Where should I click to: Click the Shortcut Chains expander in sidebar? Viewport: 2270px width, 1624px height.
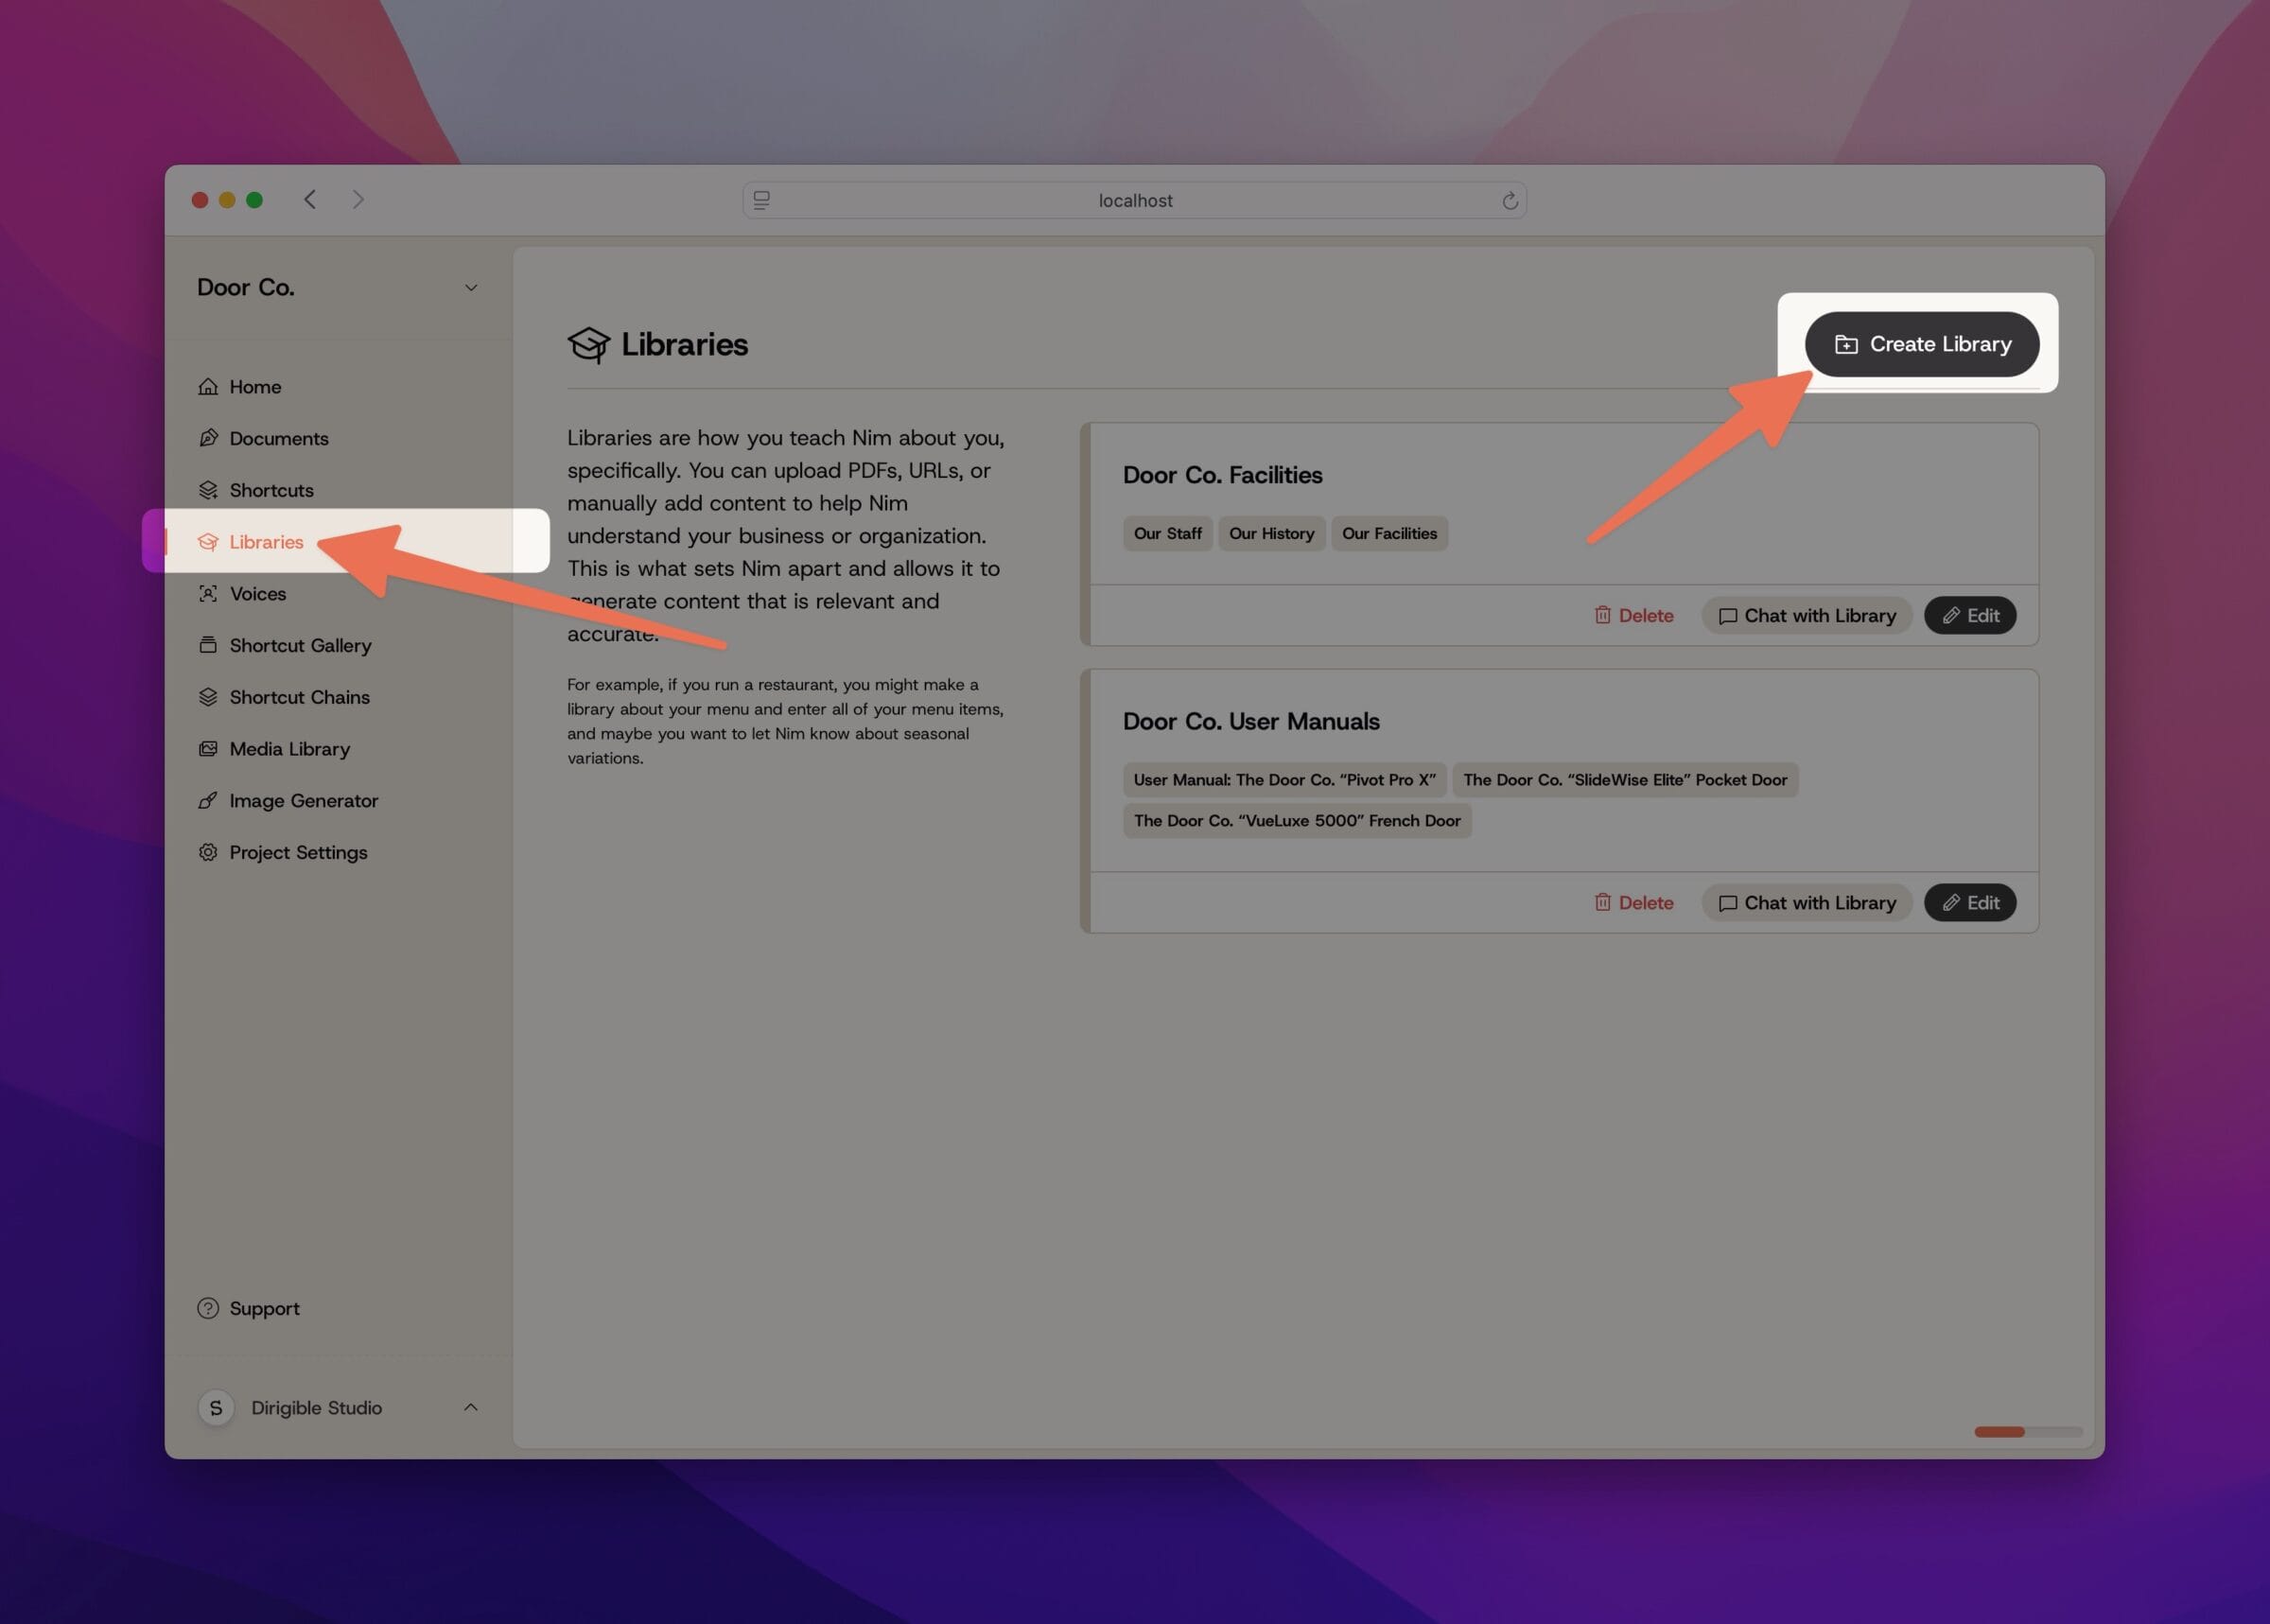coord(301,696)
